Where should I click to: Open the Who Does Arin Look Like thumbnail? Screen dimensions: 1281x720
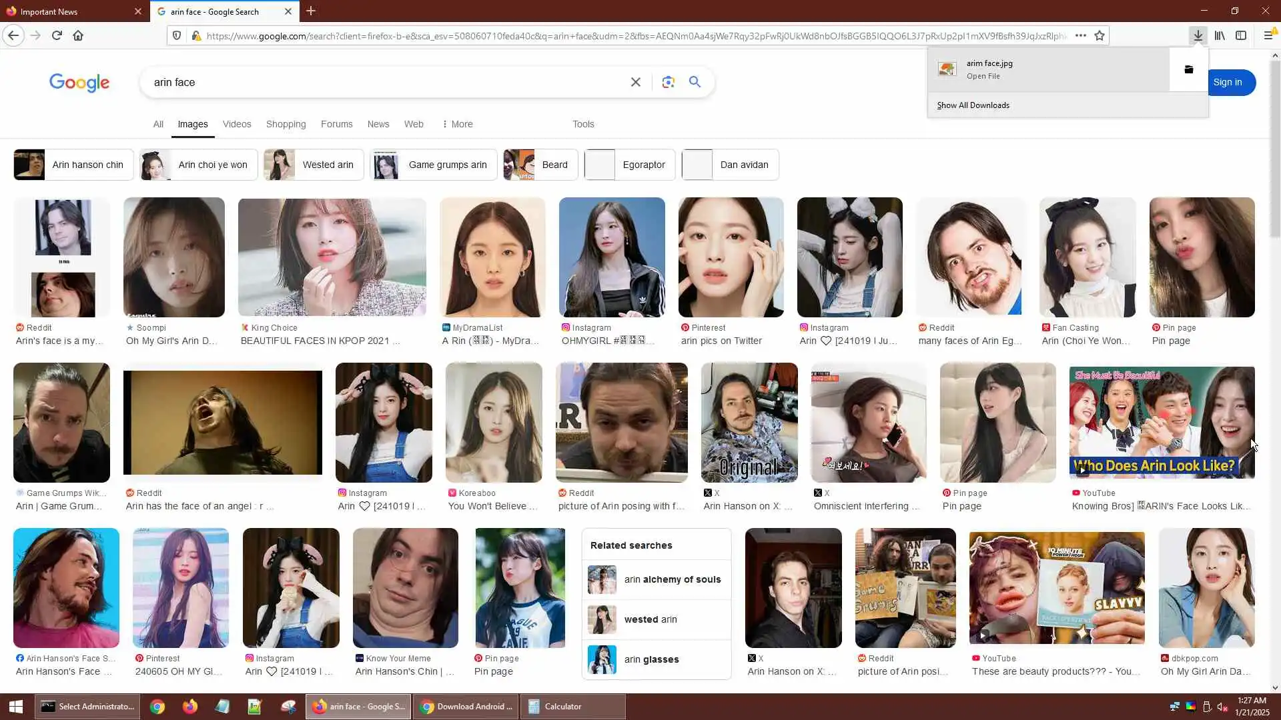[x=1161, y=422]
